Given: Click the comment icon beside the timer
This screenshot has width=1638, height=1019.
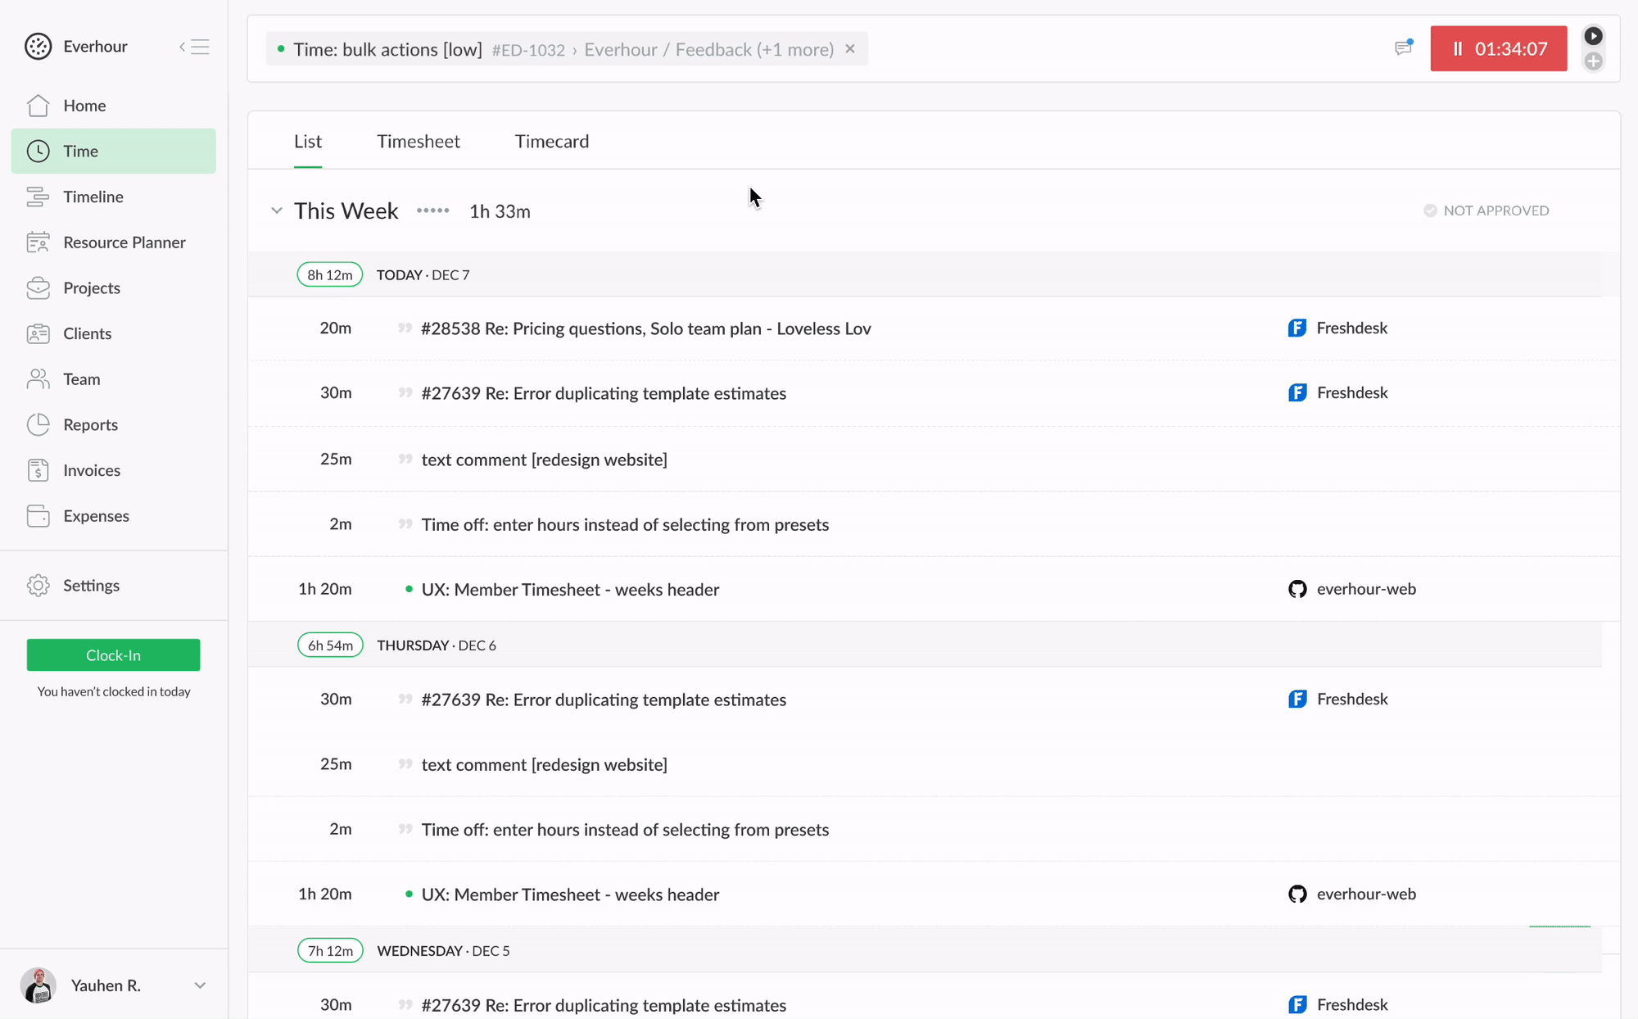Looking at the screenshot, I should [x=1403, y=48].
